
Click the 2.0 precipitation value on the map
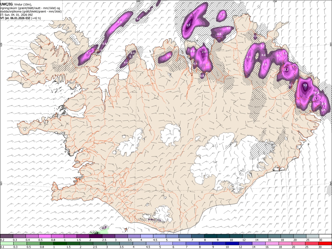coord(204,52)
